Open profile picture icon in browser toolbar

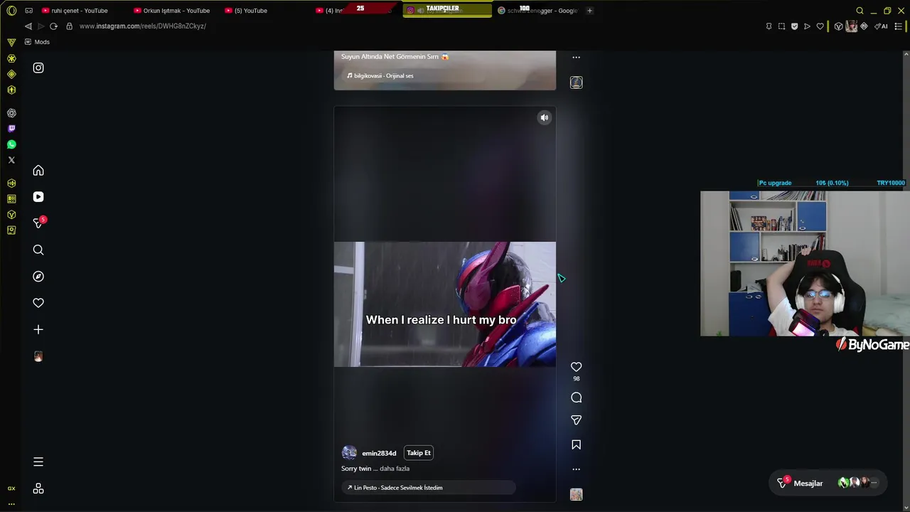(851, 26)
